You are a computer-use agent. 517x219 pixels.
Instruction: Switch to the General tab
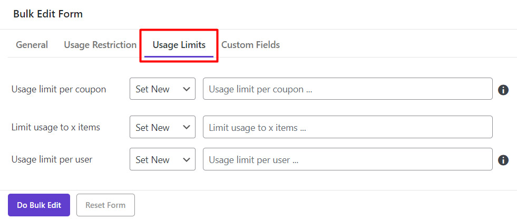(32, 45)
